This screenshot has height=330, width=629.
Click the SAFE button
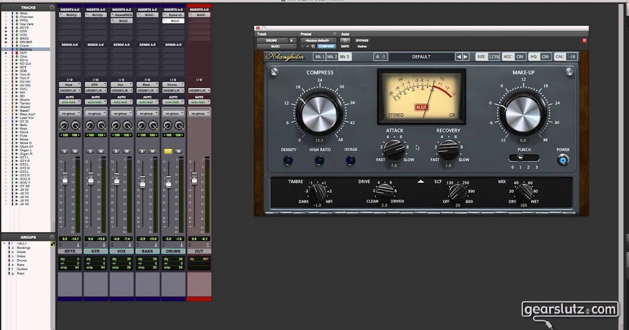345,46
